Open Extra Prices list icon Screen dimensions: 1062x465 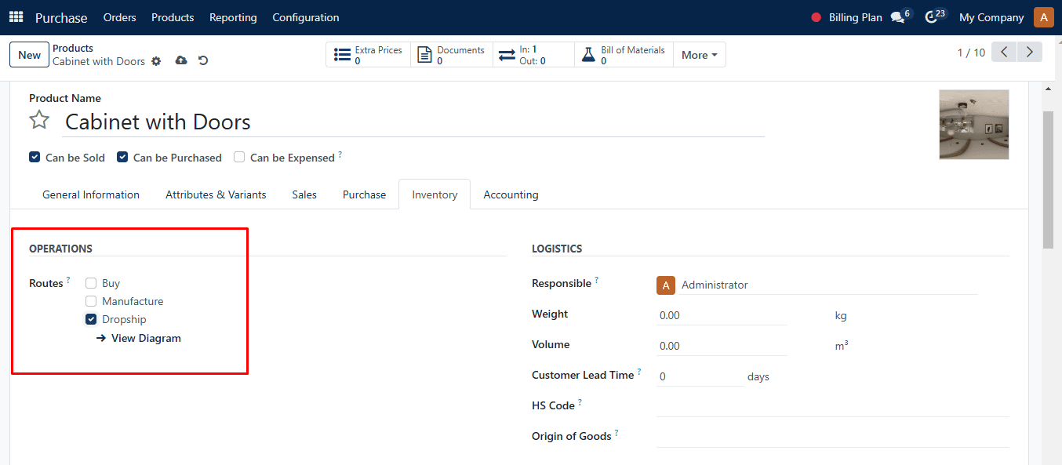click(342, 55)
